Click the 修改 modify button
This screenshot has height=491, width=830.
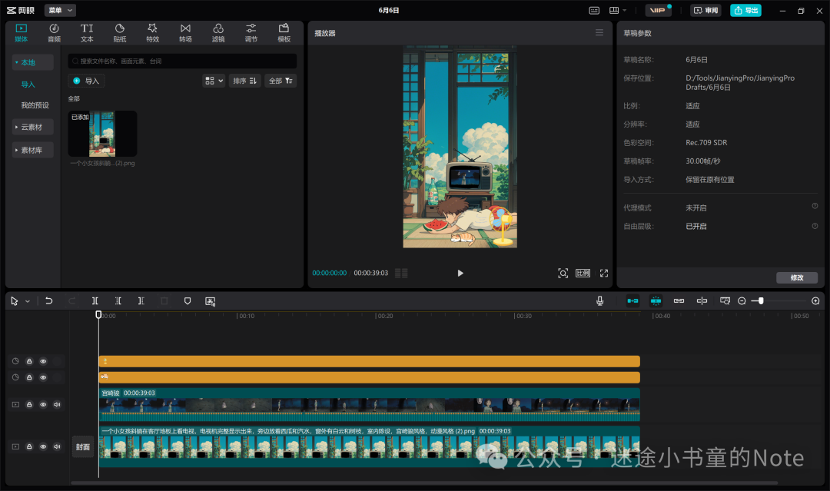pos(797,277)
